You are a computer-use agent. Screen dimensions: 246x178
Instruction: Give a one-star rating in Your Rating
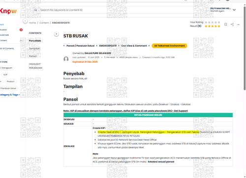coord(206,23)
